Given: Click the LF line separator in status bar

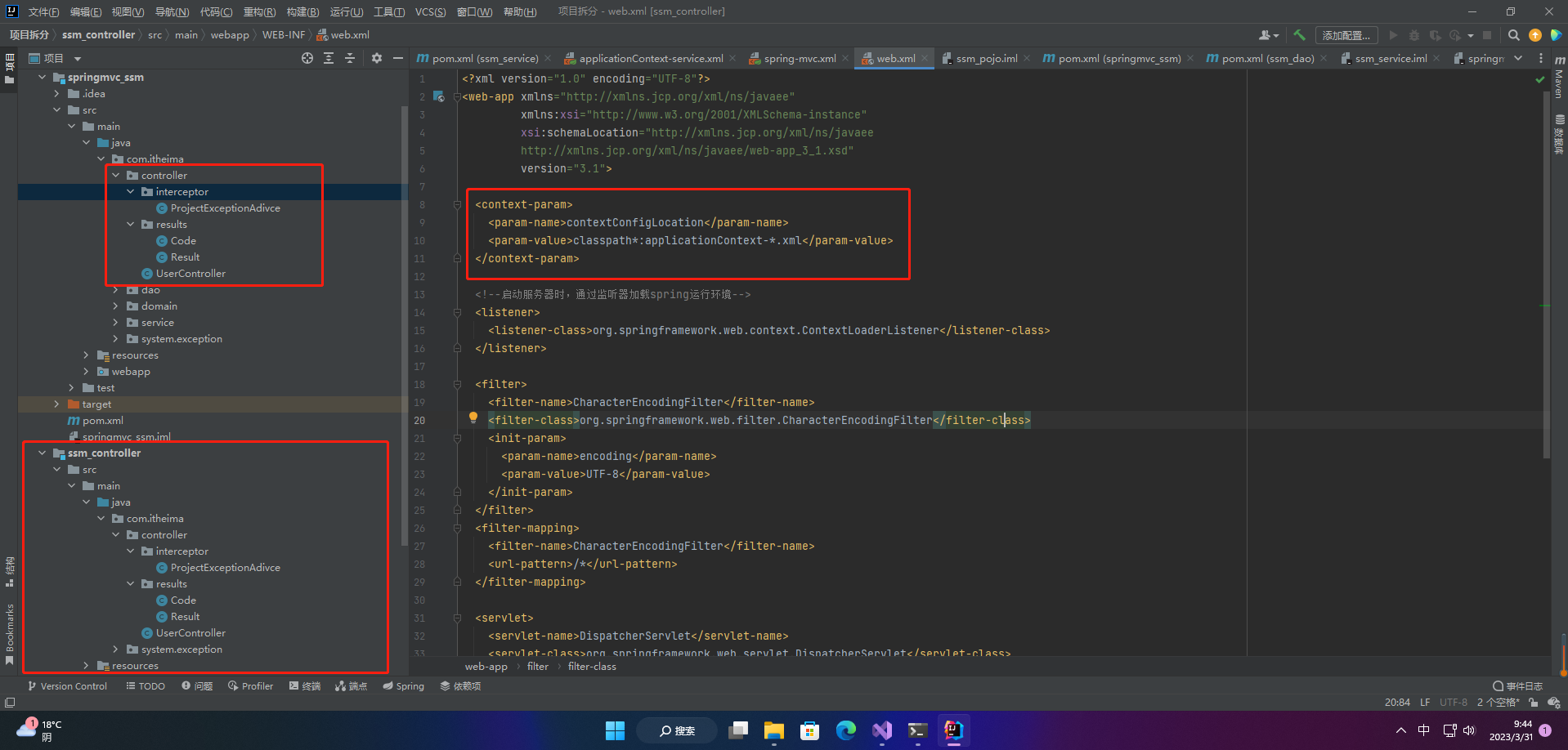Looking at the screenshot, I should tap(1425, 703).
